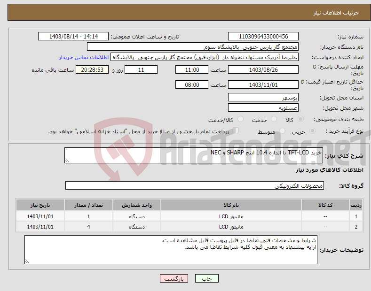Click the price validity date 1403/11/01 field
The height and width of the screenshot is (291, 371).
point(263,84)
